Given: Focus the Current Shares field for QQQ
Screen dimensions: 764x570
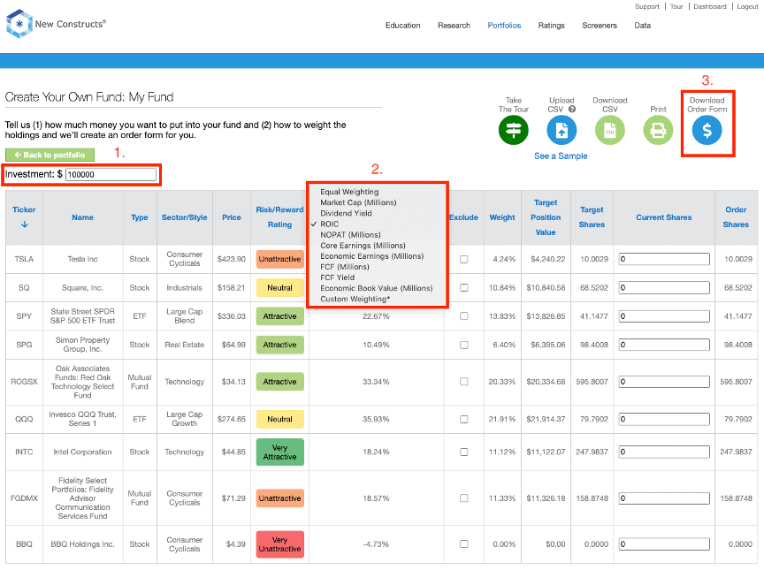Looking at the screenshot, I should click(663, 419).
